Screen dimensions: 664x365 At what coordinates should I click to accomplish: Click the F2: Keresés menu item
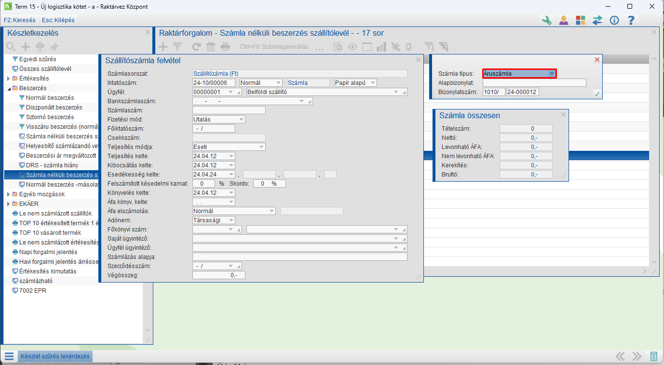coord(20,20)
